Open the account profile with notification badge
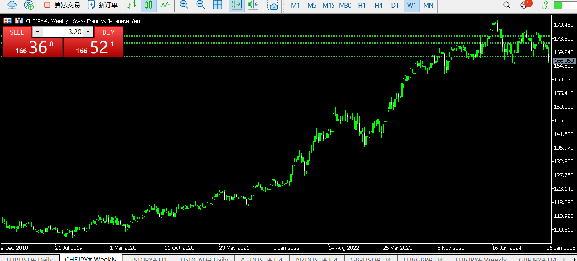 tap(524, 5)
